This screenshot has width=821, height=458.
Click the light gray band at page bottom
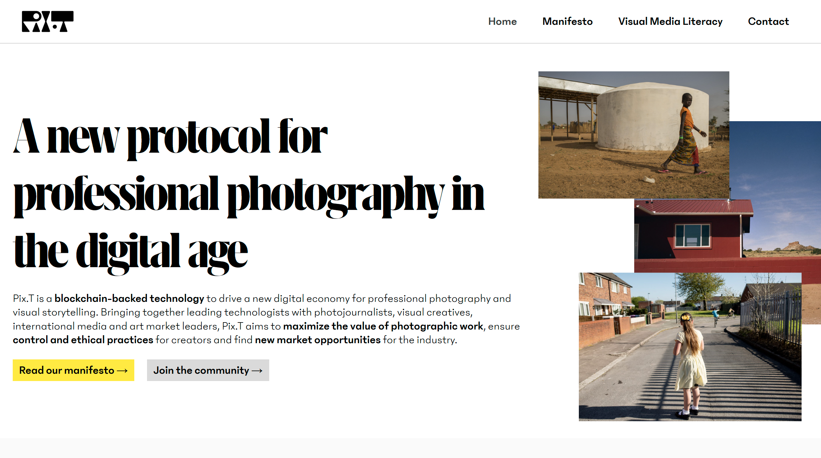click(x=410, y=448)
